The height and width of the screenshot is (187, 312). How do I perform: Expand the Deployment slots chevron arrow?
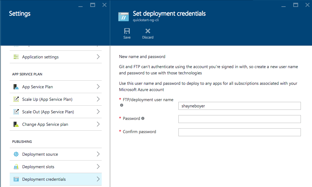click(98, 166)
